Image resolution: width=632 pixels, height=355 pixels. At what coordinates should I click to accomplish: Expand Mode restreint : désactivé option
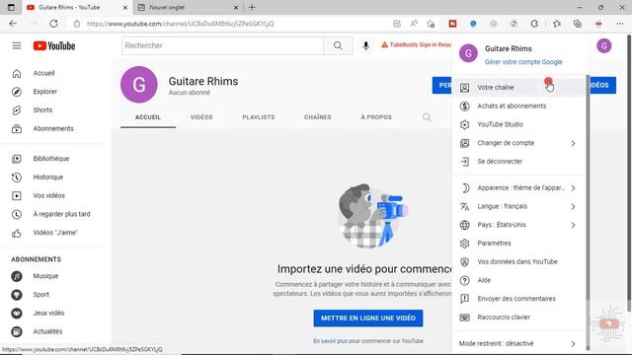[x=518, y=344]
